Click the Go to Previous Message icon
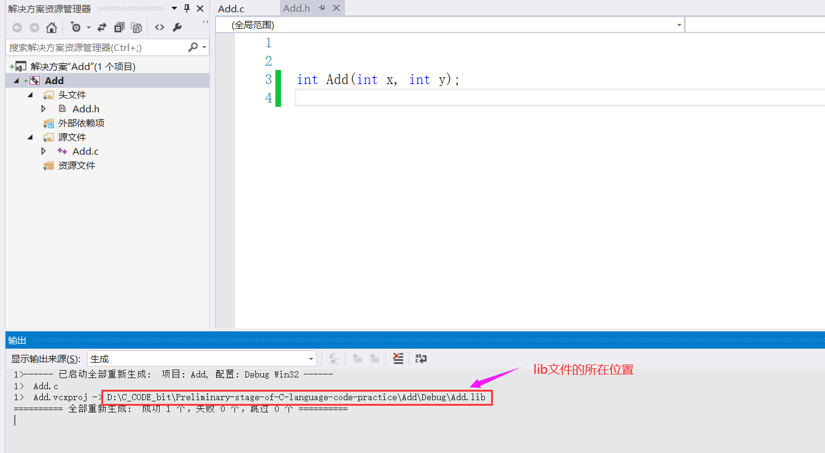The image size is (825, 453). (x=357, y=358)
